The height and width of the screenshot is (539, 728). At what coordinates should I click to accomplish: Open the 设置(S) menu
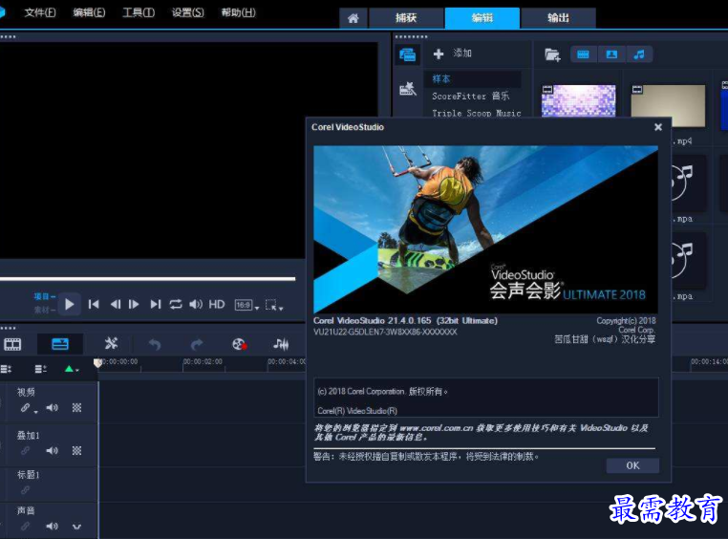(187, 12)
